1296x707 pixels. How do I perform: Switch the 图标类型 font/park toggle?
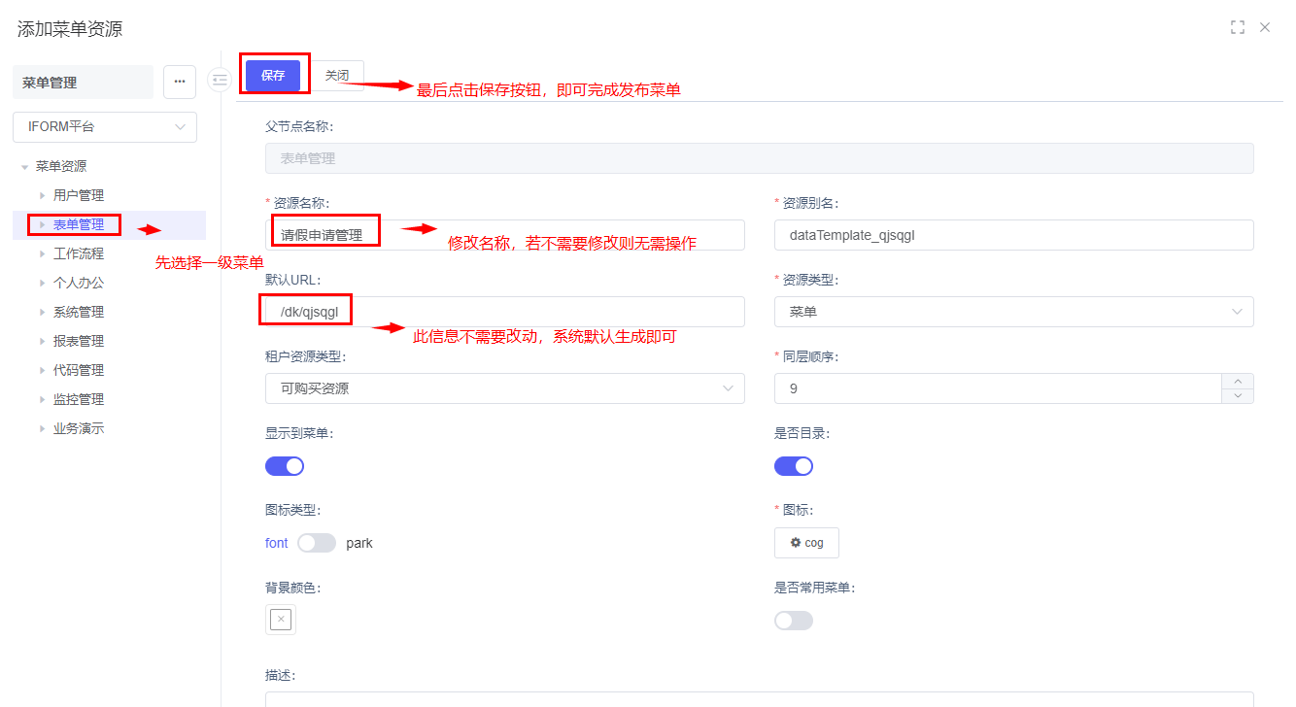pos(317,543)
